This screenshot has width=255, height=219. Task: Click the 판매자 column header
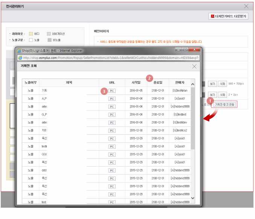[180, 83]
